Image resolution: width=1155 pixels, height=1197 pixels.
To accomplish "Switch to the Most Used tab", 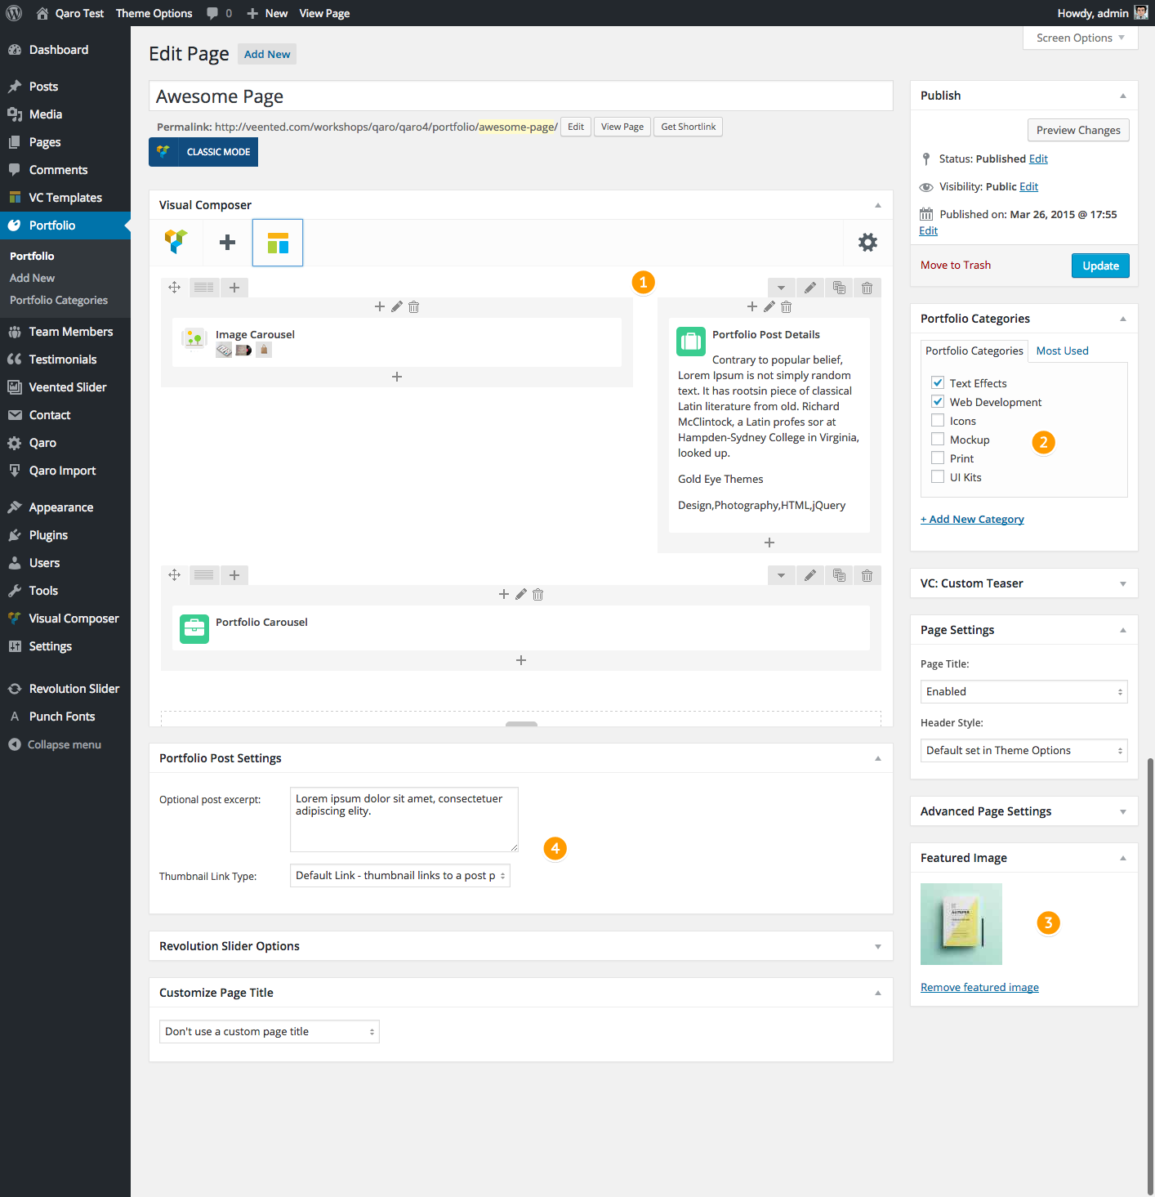I will point(1062,351).
